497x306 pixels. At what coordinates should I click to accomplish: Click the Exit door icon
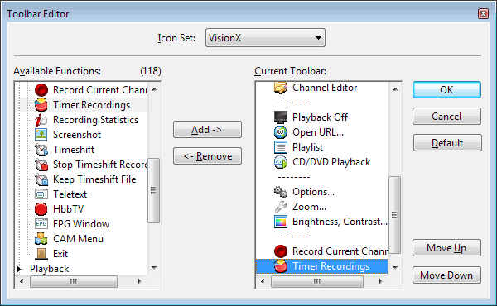point(41,253)
